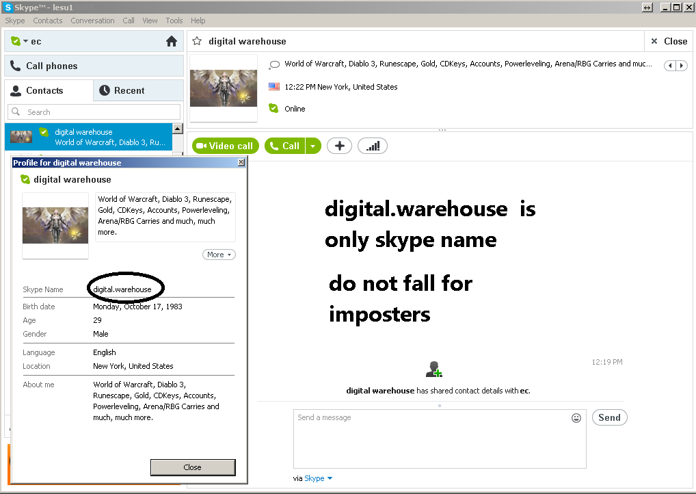Image resolution: width=696 pixels, height=494 pixels.
Task: Open the Conversation menu
Action: click(x=92, y=21)
